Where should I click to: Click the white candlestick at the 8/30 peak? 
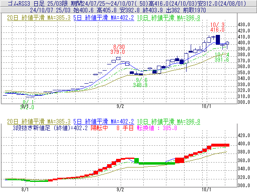coord(118,58)
